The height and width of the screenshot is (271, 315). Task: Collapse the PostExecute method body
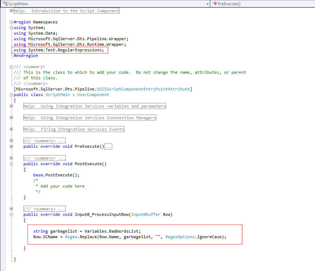pos(11,163)
